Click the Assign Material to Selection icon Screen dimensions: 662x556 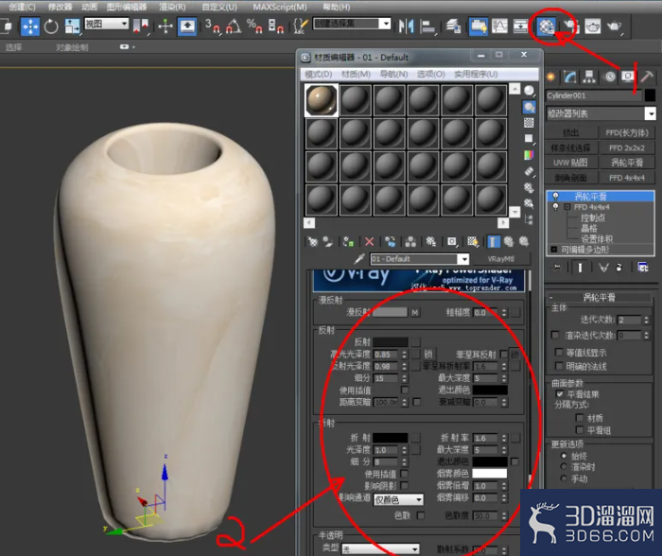[348, 241]
